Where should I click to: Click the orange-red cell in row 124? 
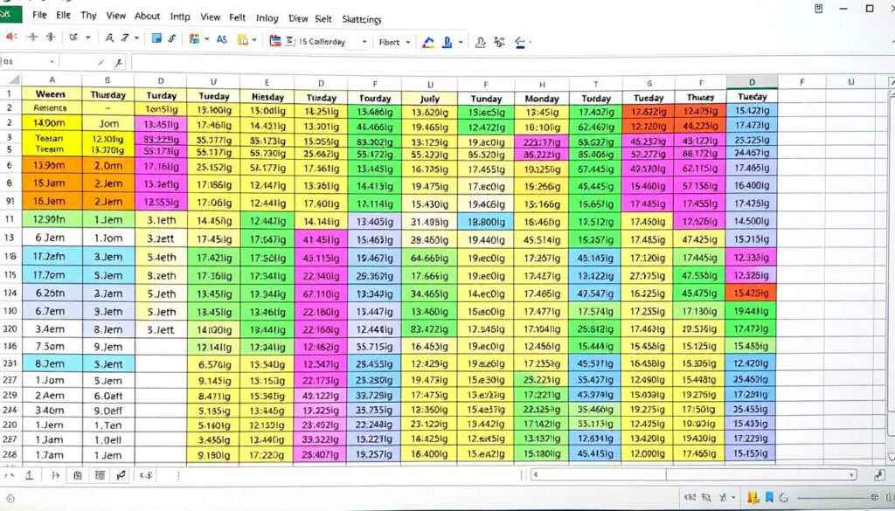pos(751,293)
